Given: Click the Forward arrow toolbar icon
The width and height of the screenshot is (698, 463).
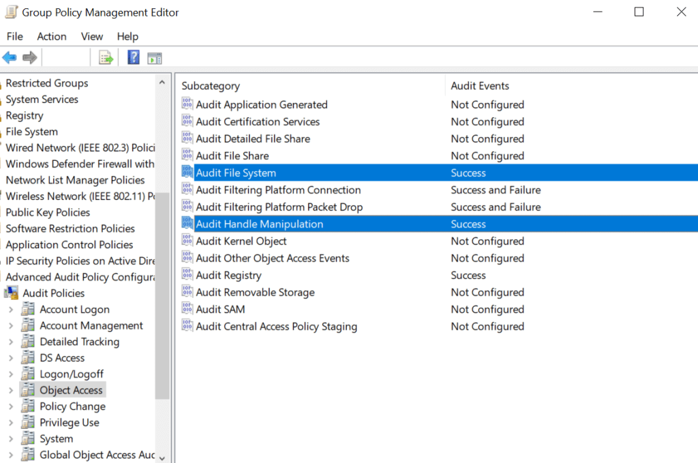Looking at the screenshot, I should coord(29,57).
